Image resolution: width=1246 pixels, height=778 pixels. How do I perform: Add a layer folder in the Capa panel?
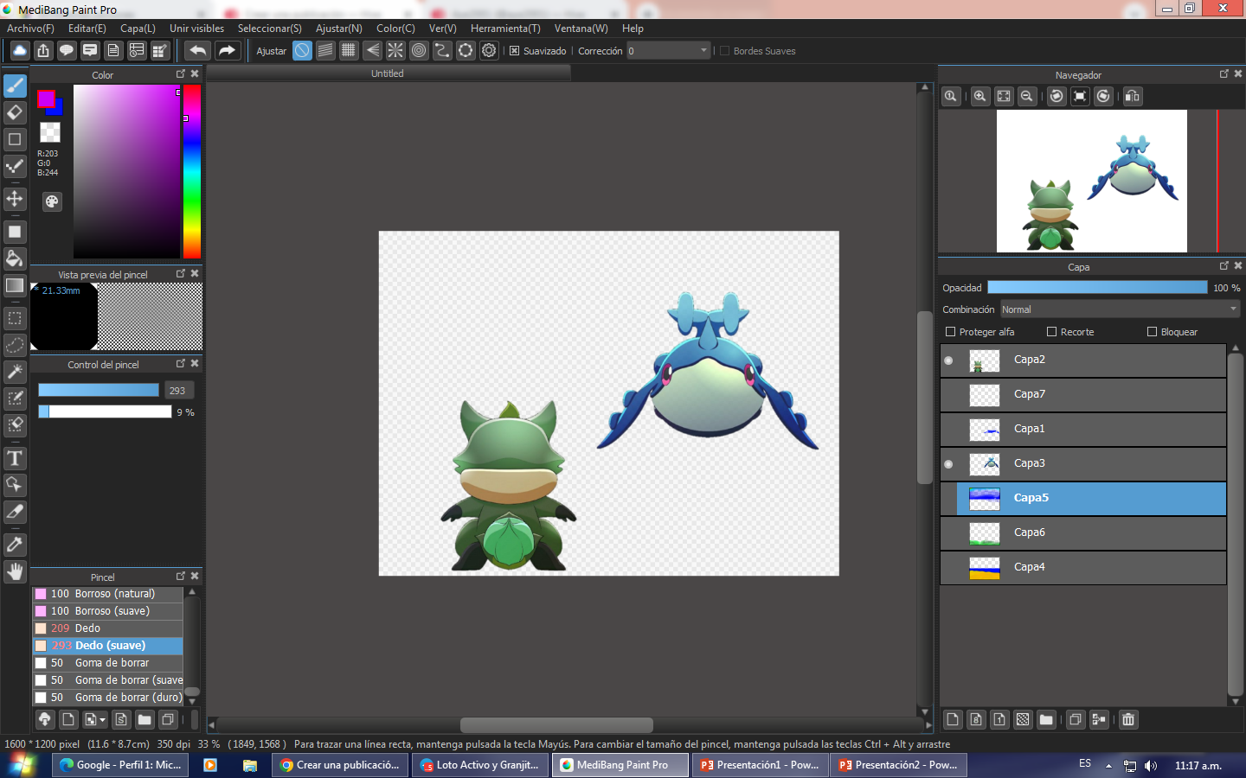1046,719
